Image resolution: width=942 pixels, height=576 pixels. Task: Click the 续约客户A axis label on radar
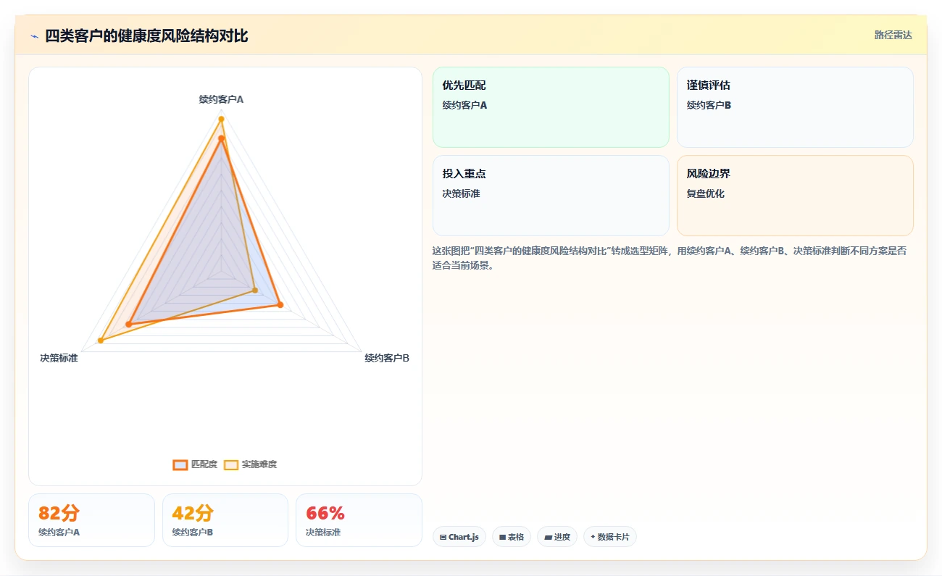(x=221, y=99)
